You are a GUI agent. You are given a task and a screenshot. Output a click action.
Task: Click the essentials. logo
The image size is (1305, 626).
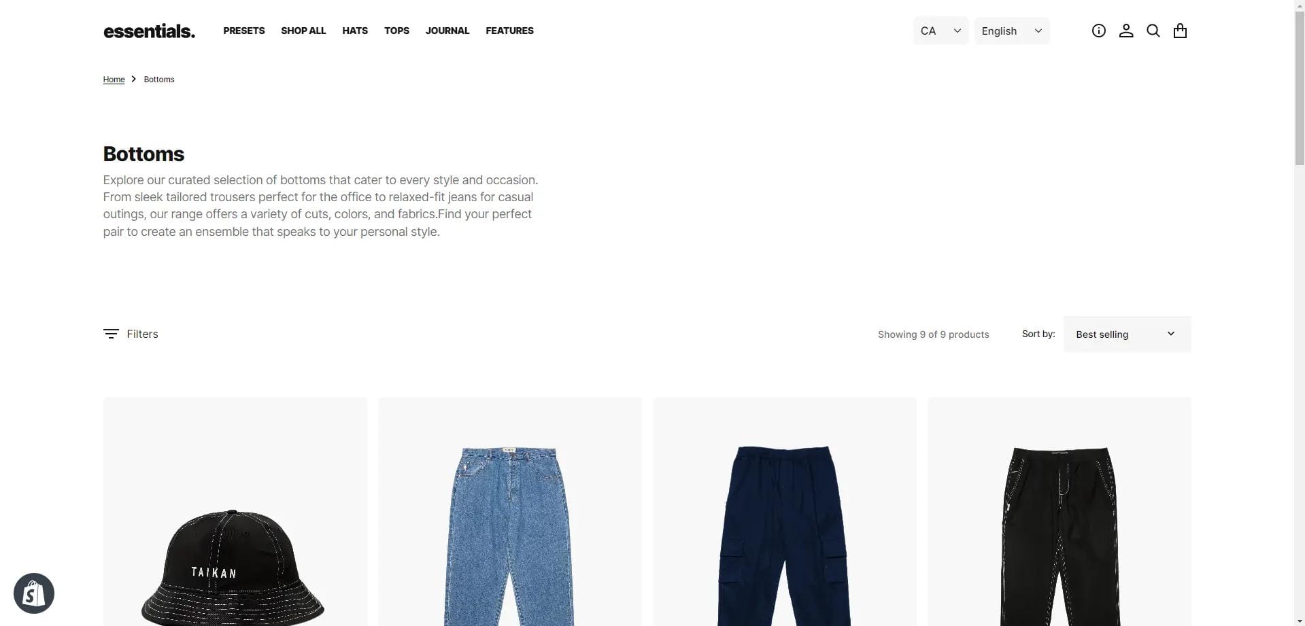(149, 31)
